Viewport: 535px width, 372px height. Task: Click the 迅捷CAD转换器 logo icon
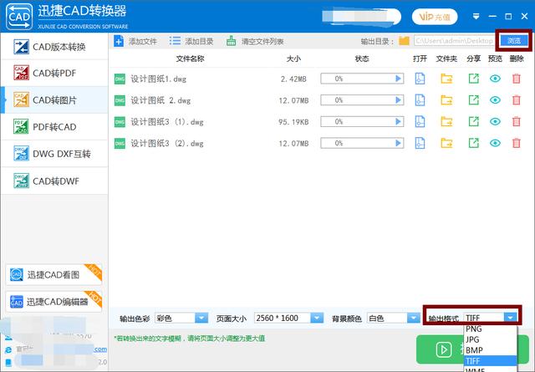point(19,17)
